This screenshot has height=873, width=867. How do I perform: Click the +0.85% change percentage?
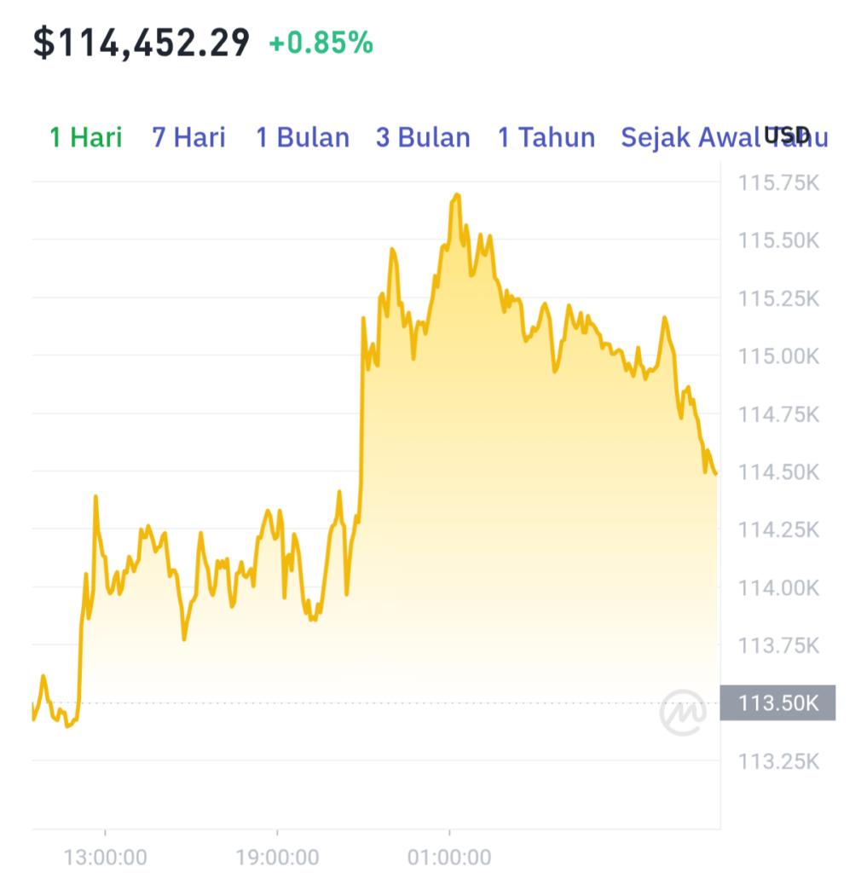click(x=321, y=43)
